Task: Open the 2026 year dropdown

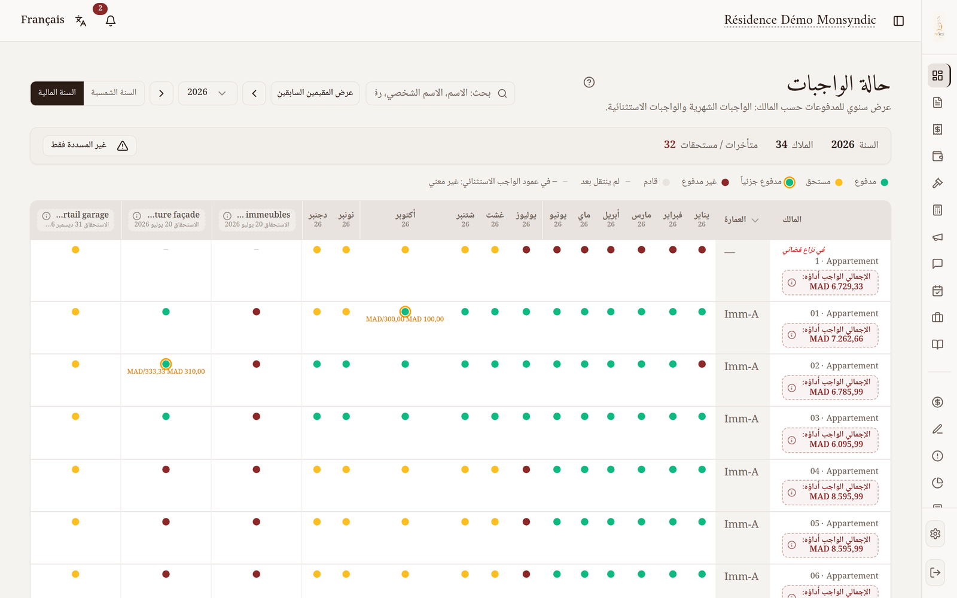Action: 207,93
